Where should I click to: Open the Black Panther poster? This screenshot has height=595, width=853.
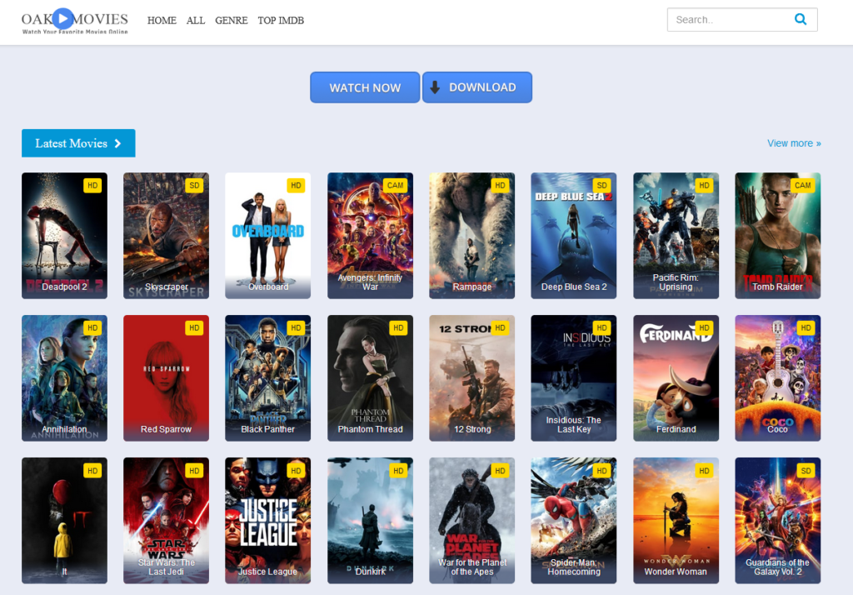point(267,378)
